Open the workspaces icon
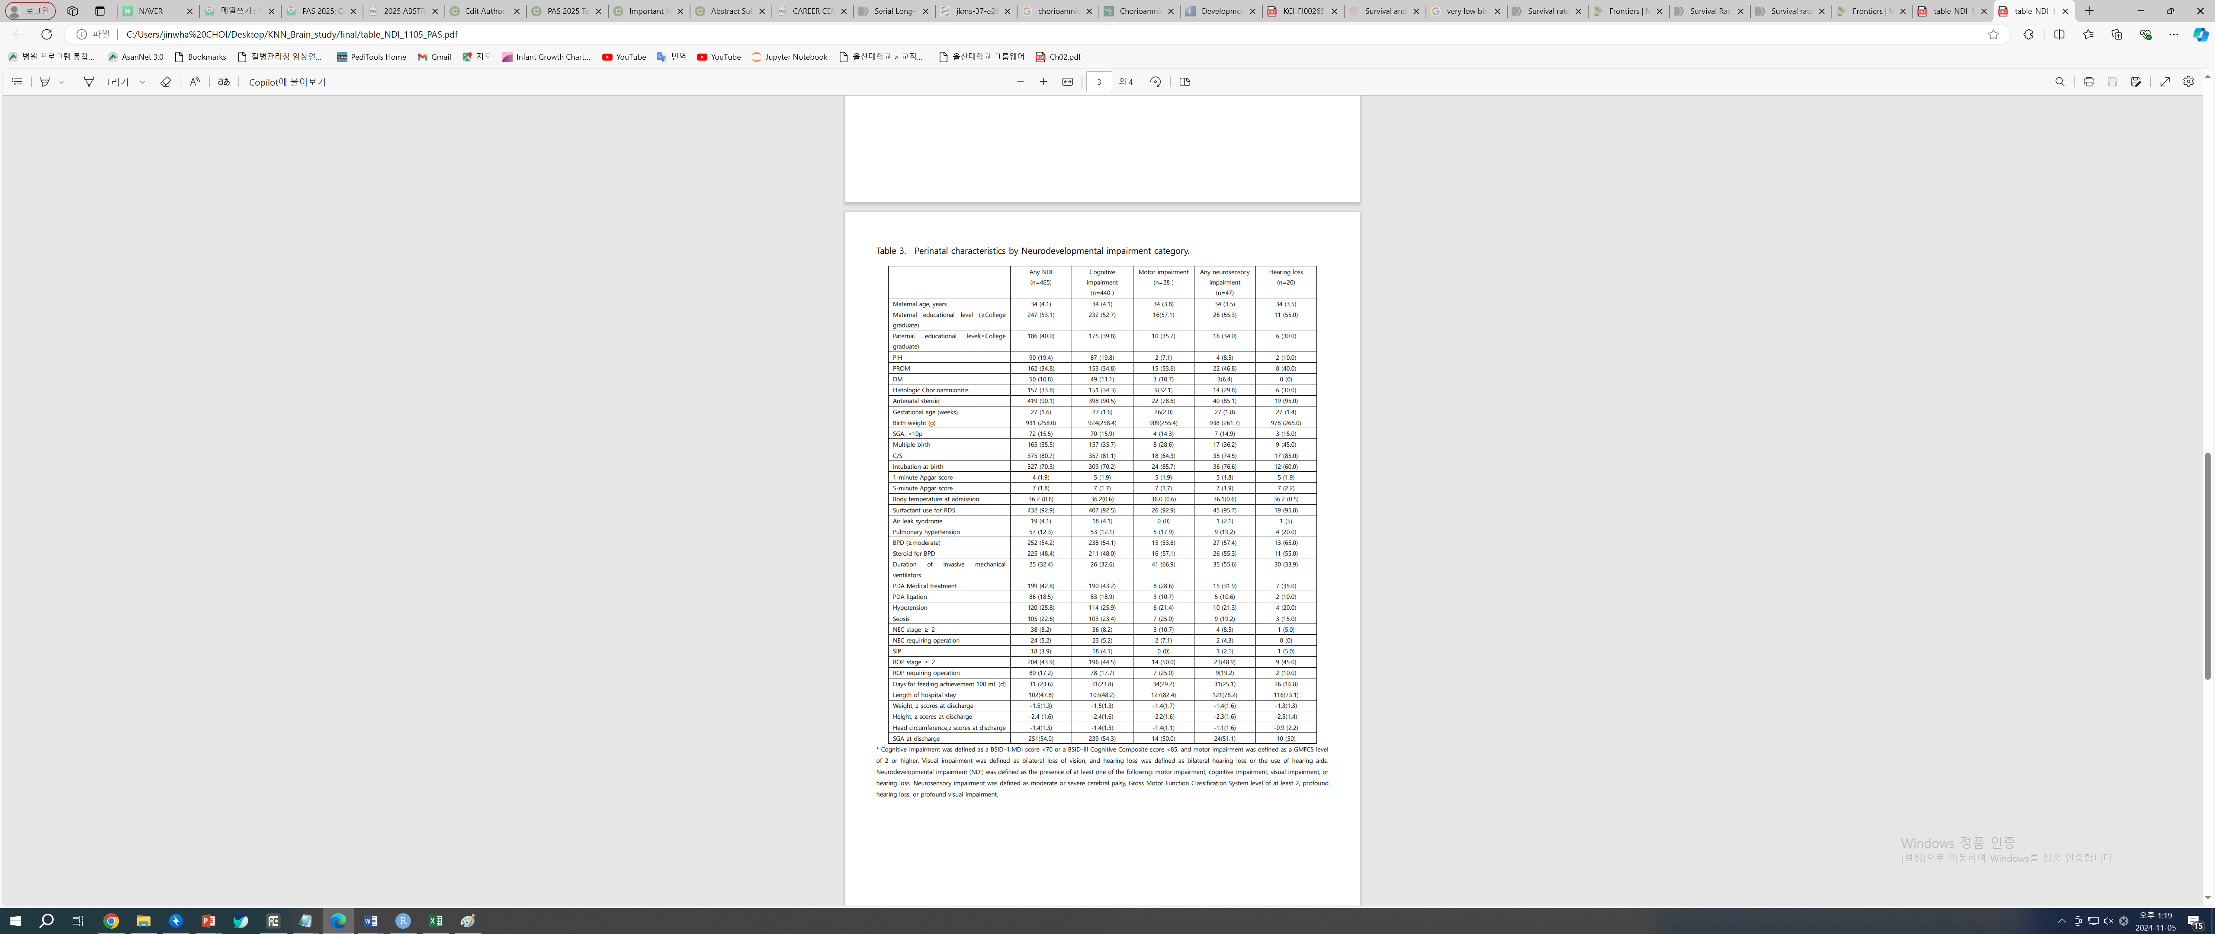Viewport: 2215px width, 934px height. click(x=72, y=11)
